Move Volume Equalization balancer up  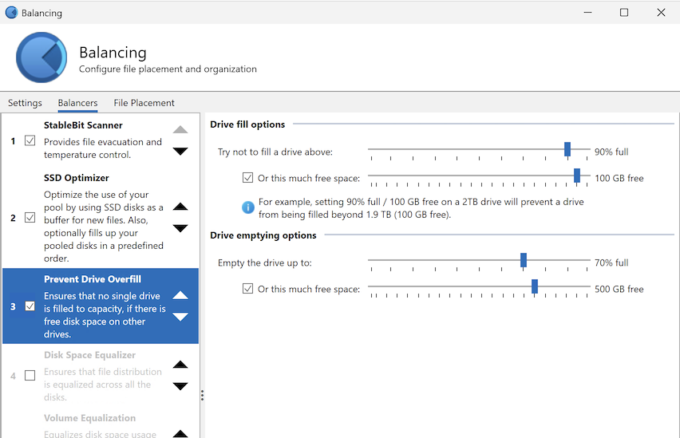point(180,433)
